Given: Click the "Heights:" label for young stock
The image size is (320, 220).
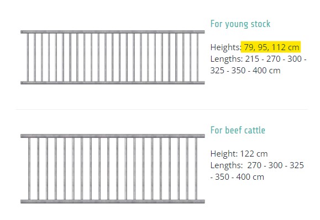Looking at the screenshot, I should 226,47.
